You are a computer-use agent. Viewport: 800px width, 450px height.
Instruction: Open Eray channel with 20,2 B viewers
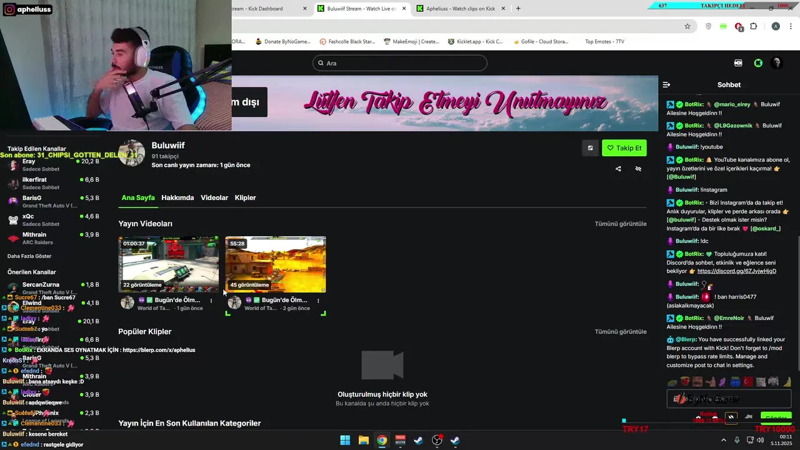click(x=53, y=165)
